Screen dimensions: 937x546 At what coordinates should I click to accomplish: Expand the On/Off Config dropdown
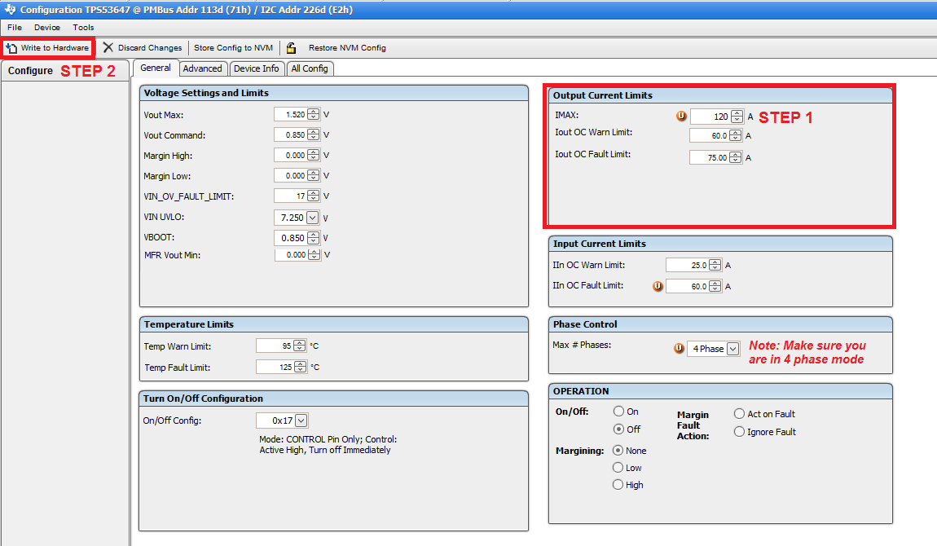coord(301,421)
